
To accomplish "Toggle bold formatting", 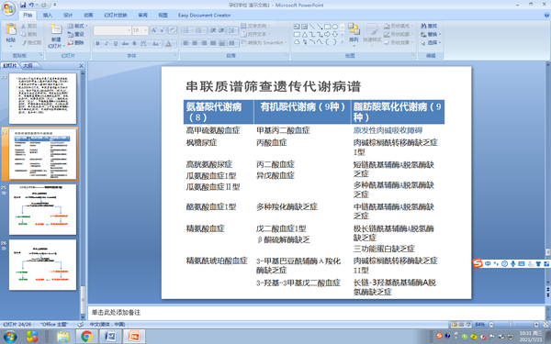I will coord(97,43).
